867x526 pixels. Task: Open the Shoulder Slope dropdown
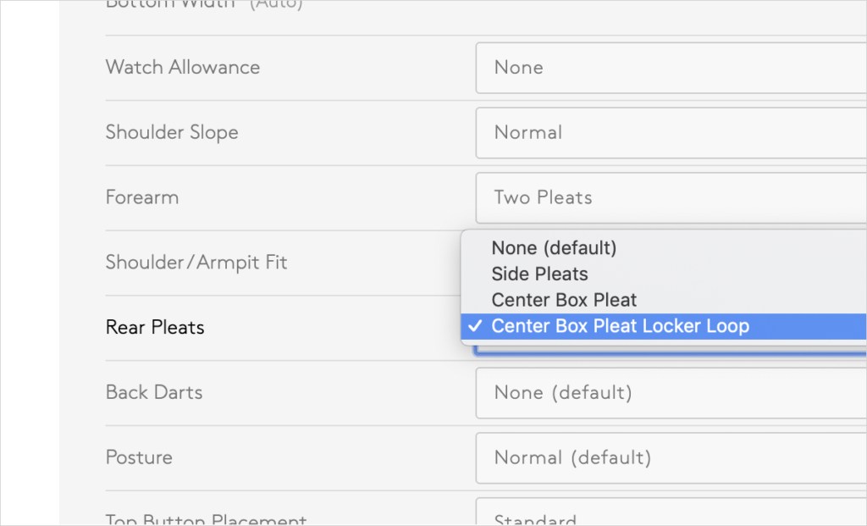(669, 133)
